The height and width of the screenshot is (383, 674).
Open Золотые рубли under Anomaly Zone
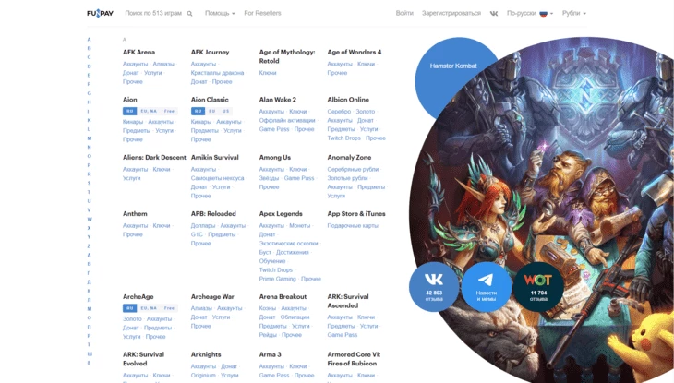pyautogui.click(x=347, y=178)
